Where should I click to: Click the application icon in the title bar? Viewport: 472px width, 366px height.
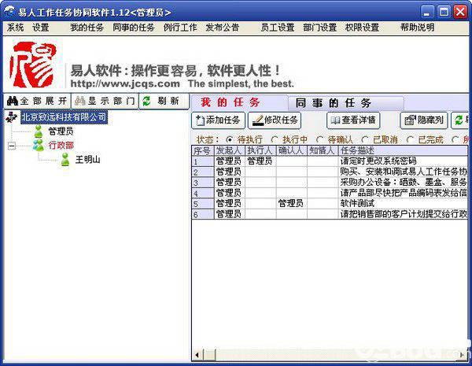(x=10, y=12)
